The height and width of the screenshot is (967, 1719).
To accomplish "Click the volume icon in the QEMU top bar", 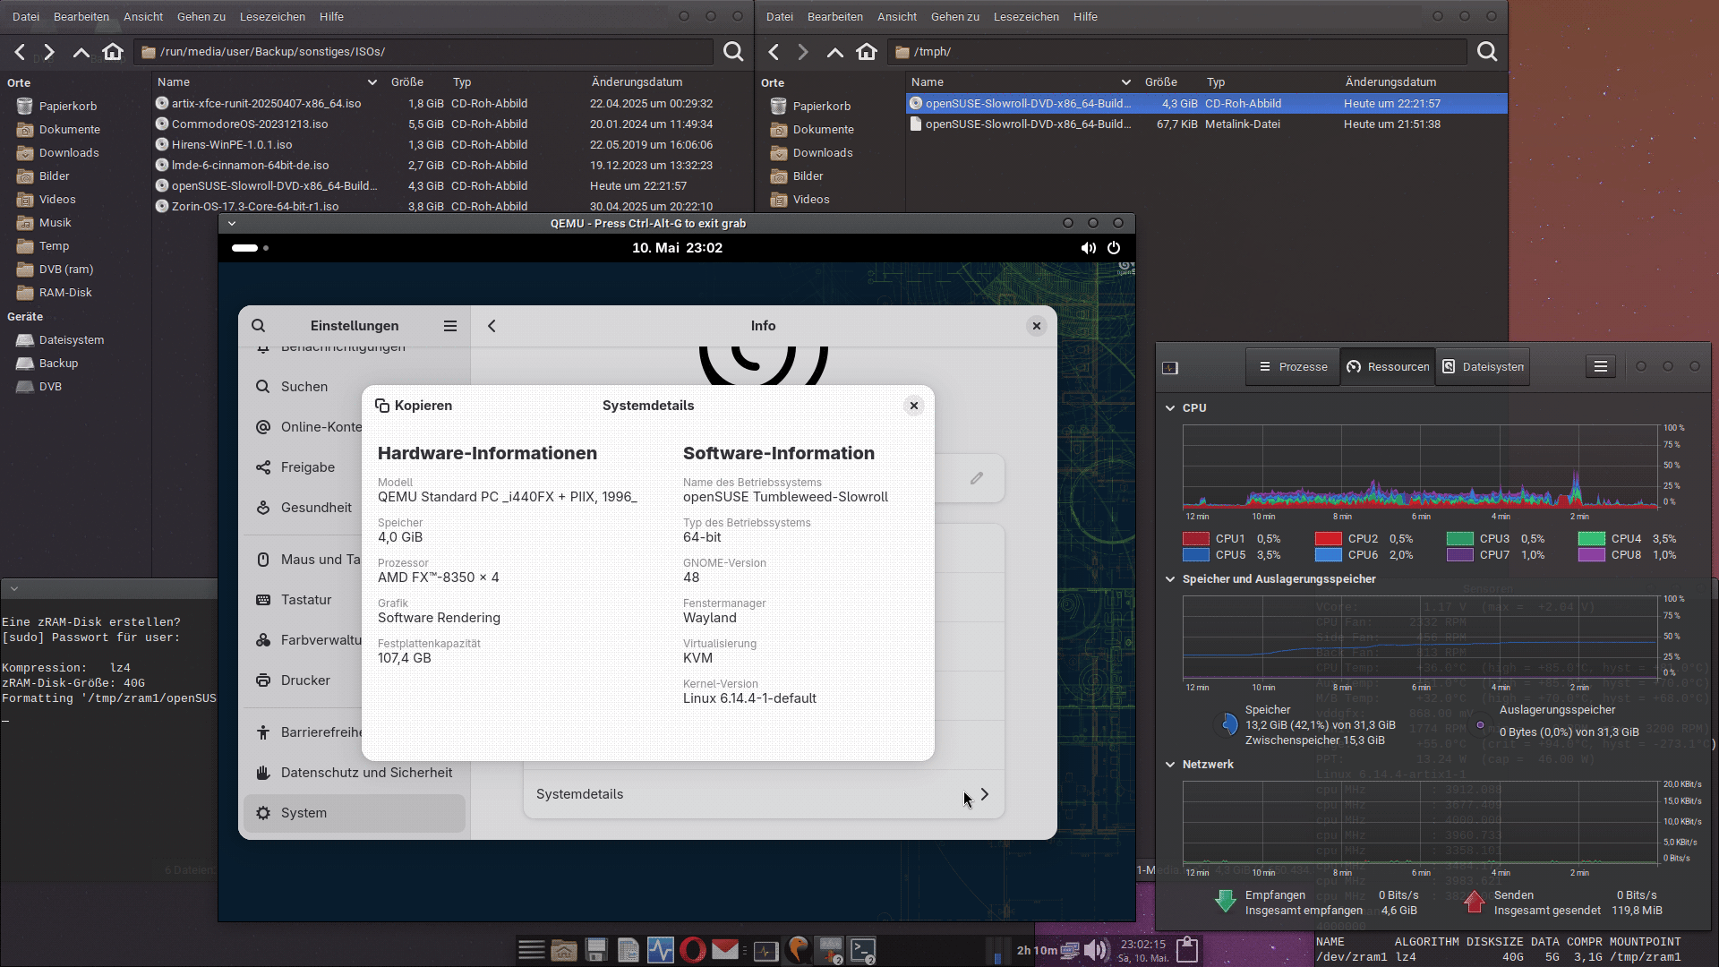I will 1088,248.
